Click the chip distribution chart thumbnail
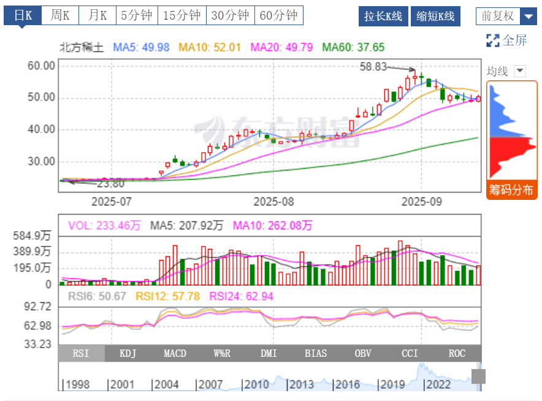 pyautogui.click(x=512, y=131)
